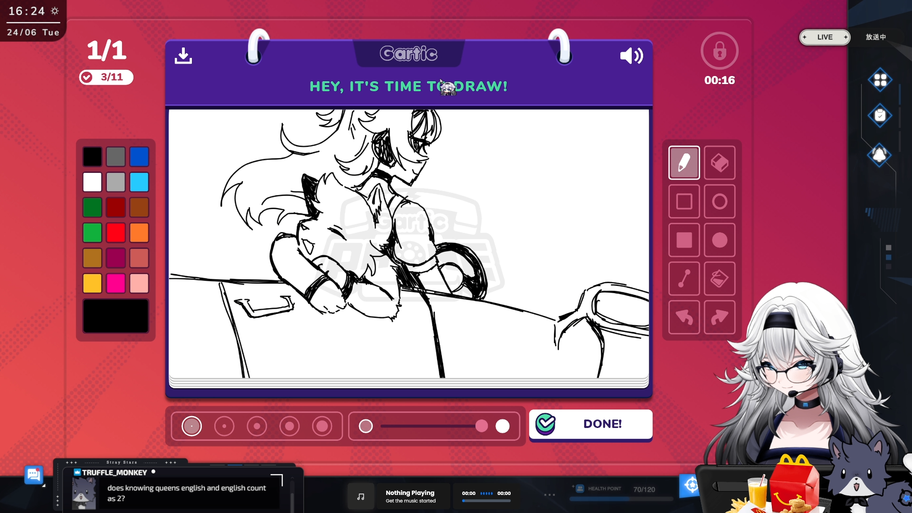The width and height of the screenshot is (912, 513).
Task: Open the current color preview box
Action: point(116,316)
